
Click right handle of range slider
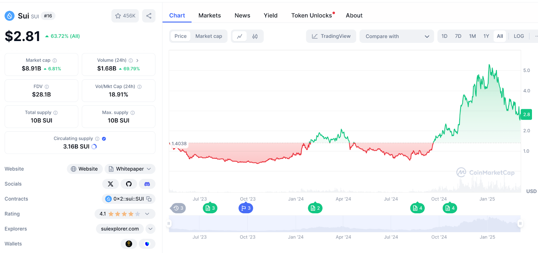point(520,223)
